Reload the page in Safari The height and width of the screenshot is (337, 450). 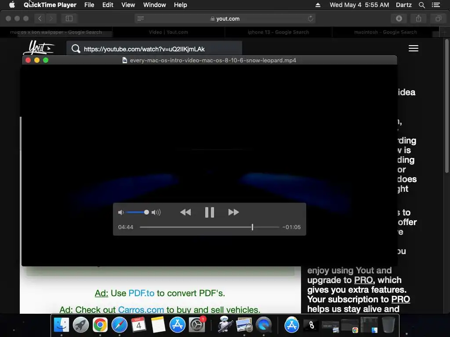pos(311,18)
